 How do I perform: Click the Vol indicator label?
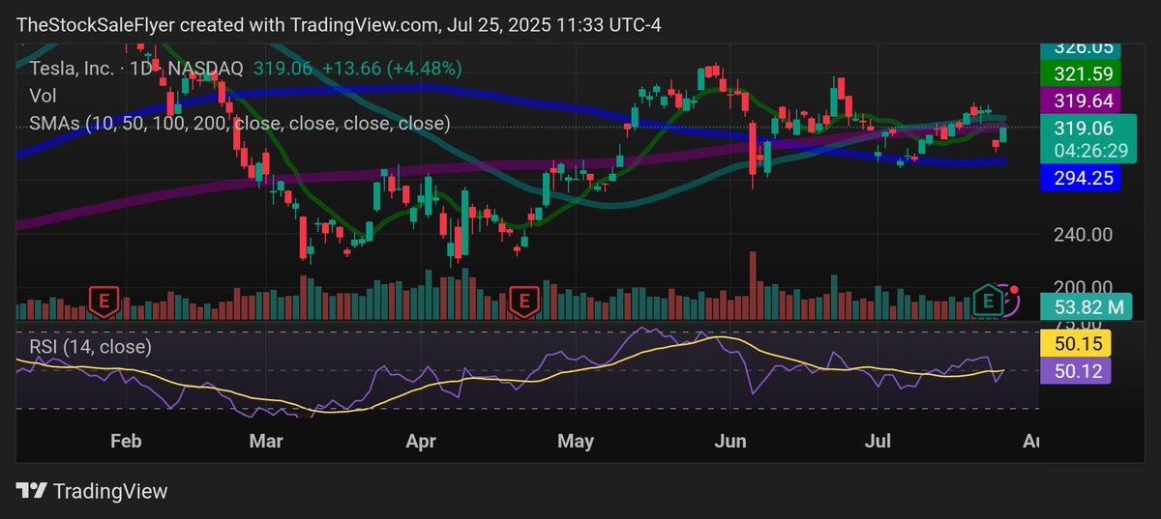[42, 96]
